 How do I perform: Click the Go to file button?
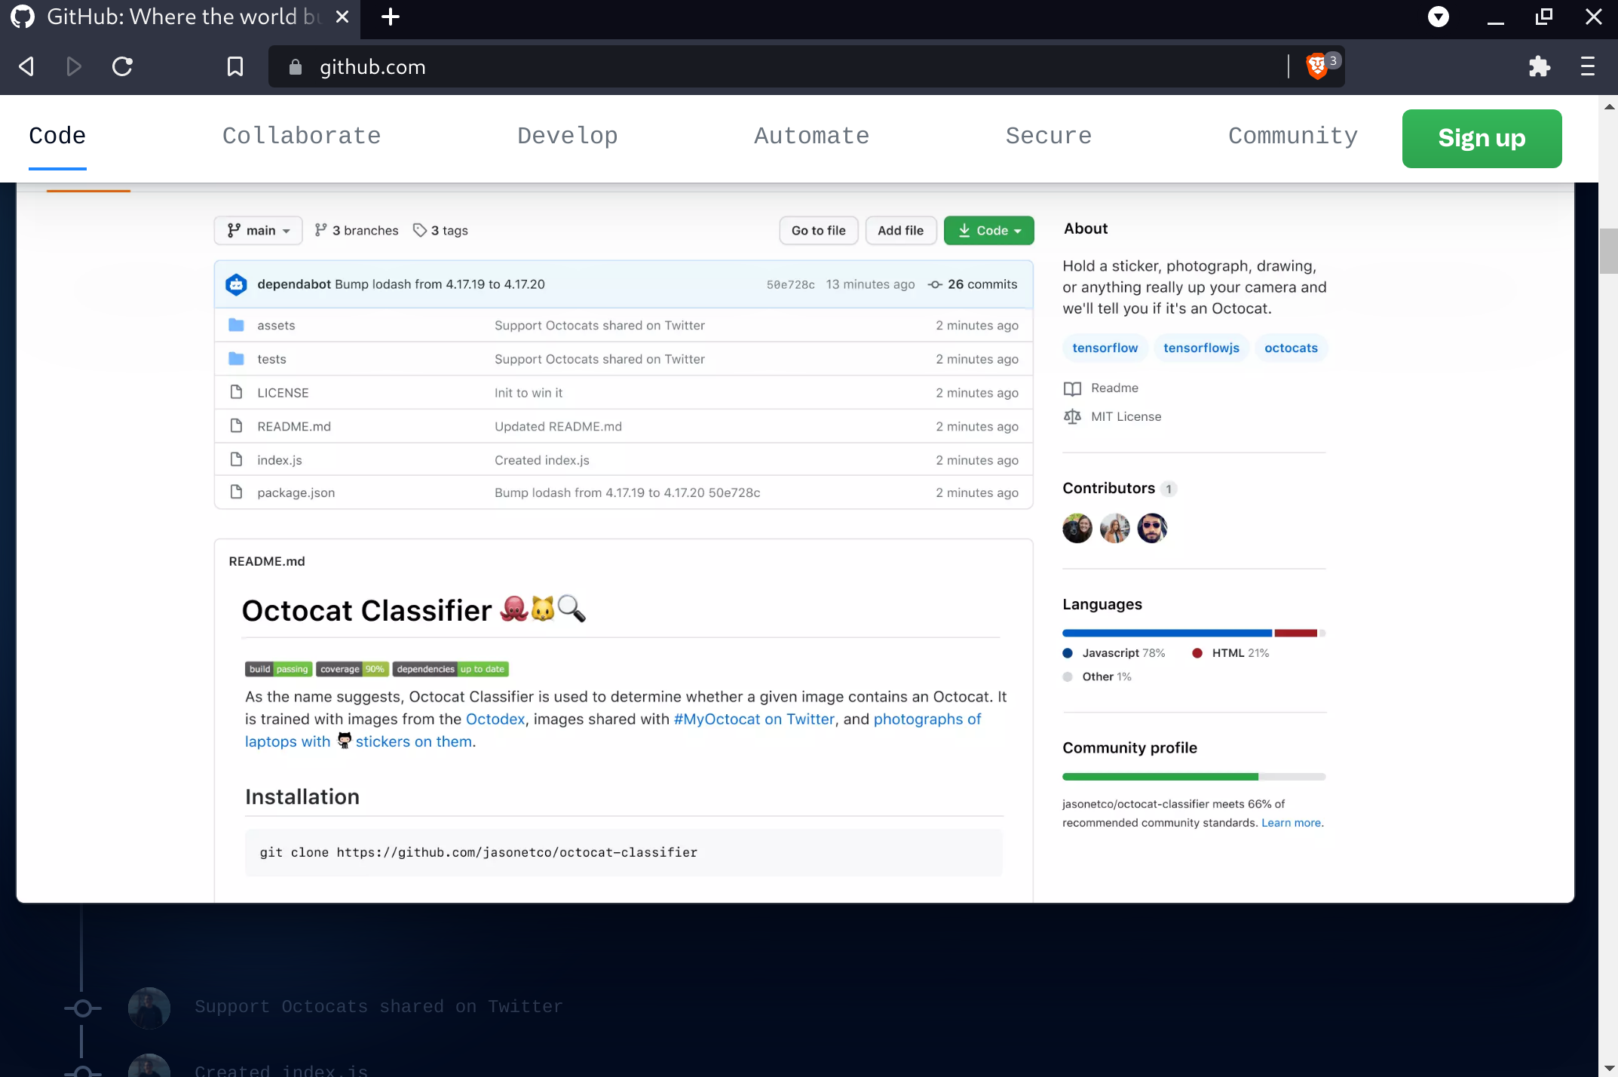[x=818, y=230]
